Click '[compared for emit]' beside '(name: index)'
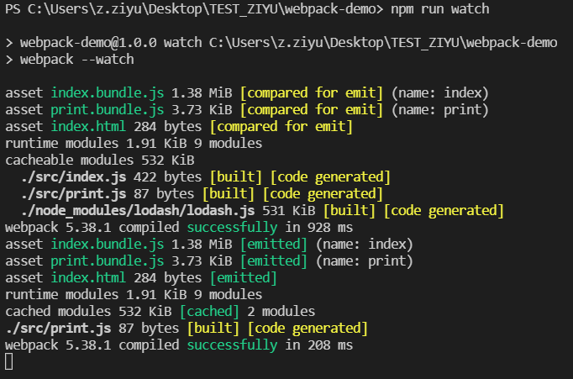This screenshot has width=573, height=379. click(312, 92)
